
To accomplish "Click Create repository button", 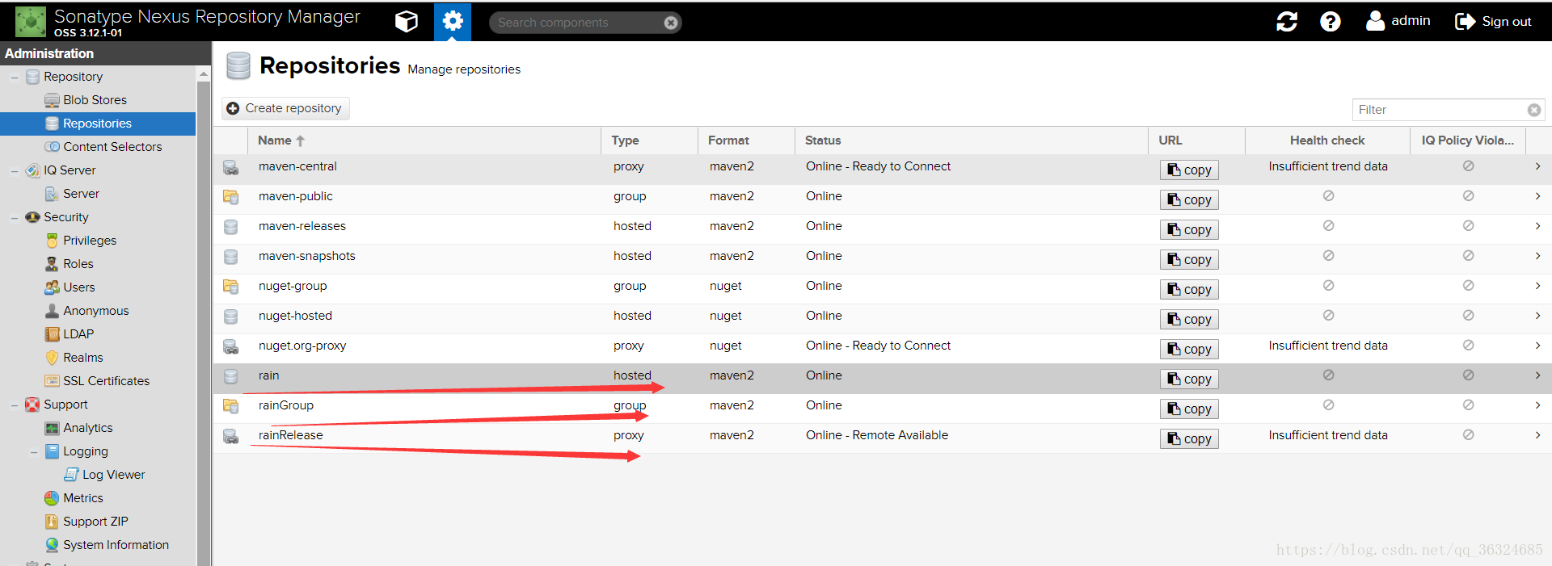I will click(285, 108).
